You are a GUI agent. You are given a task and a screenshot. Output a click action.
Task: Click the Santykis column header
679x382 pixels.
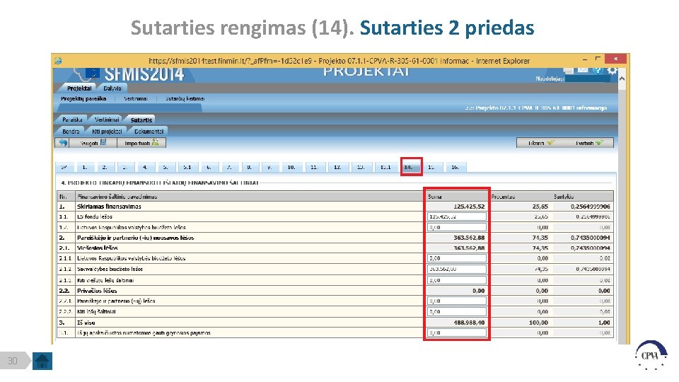pyautogui.click(x=582, y=196)
